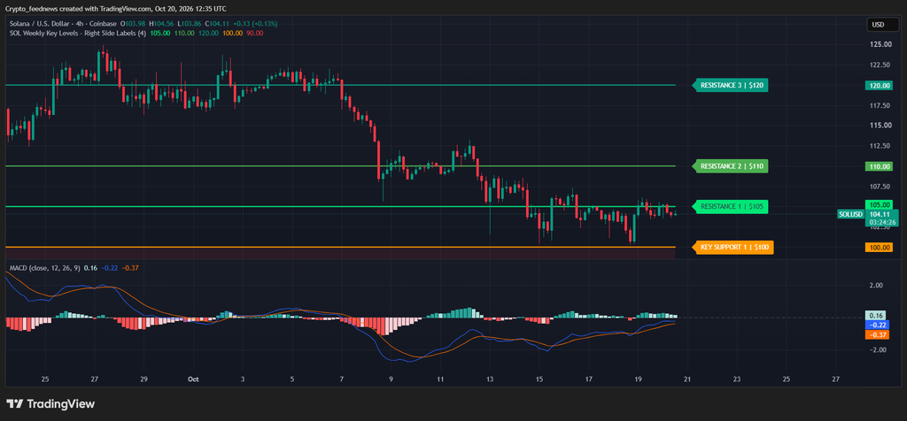907x421 pixels.
Task: Click the 110.00 value in the Key Levels legend
Action: [x=183, y=33]
